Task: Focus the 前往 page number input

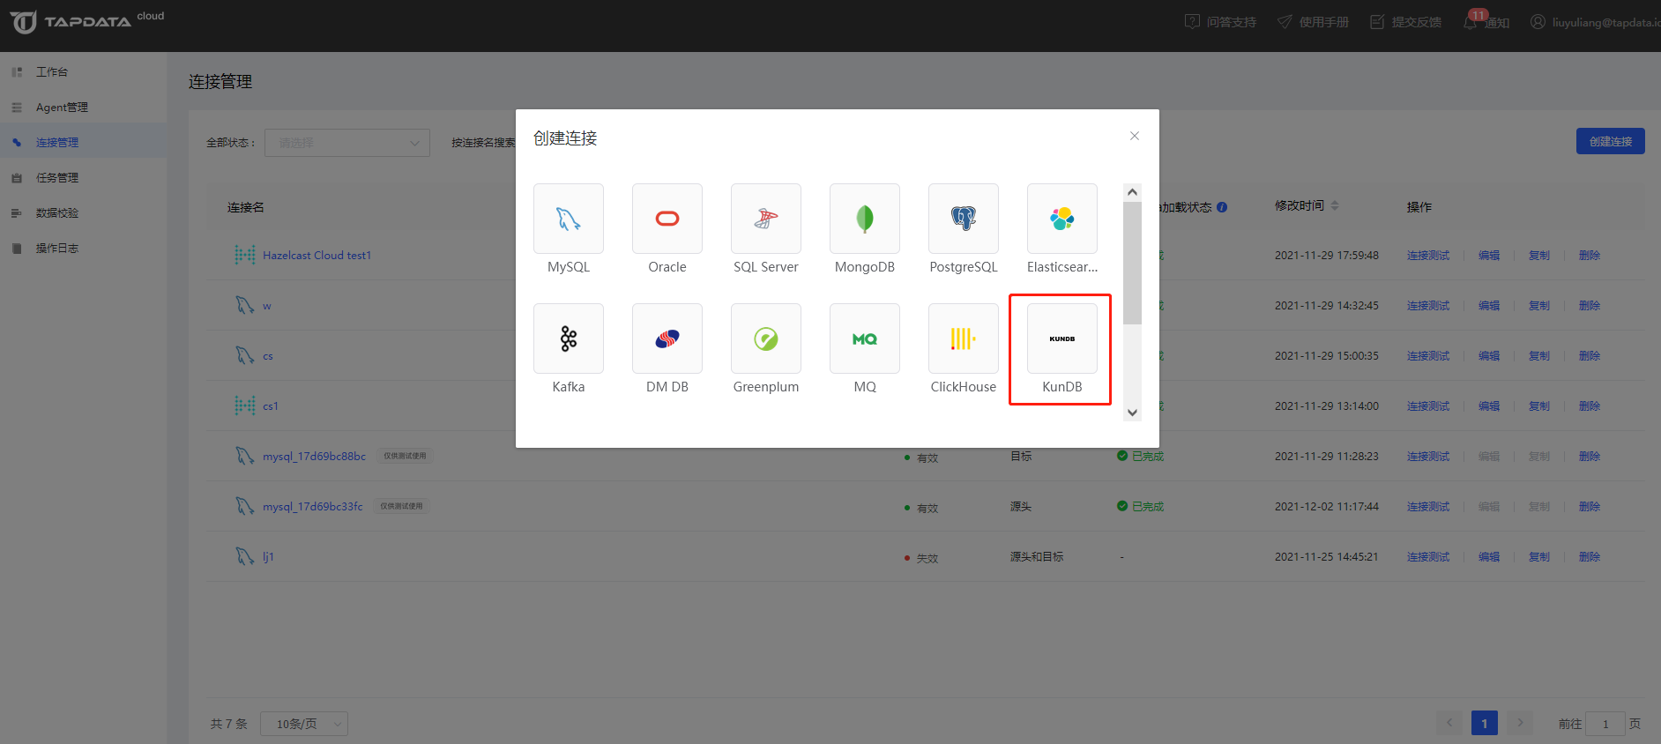Action: pyautogui.click(x=1605, y=724)
